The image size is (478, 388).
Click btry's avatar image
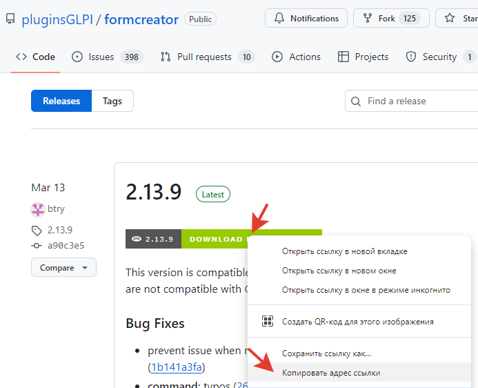pyautogui.click(x=38, y=210)
